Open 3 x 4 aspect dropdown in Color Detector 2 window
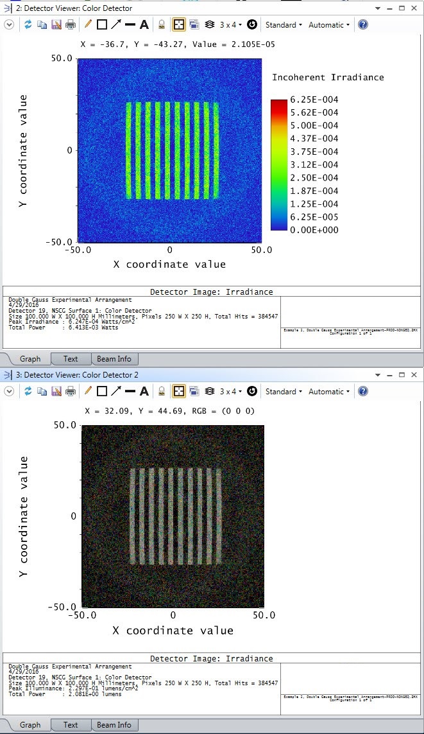This screenshot has height=734, width=424. 231,391
